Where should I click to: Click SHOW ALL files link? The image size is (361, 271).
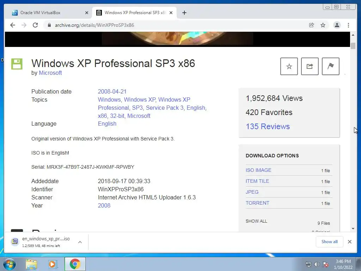[x=256, y=221]
